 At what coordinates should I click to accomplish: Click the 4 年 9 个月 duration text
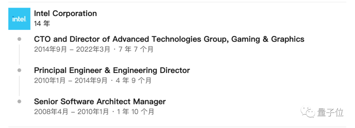click(133, 81)
